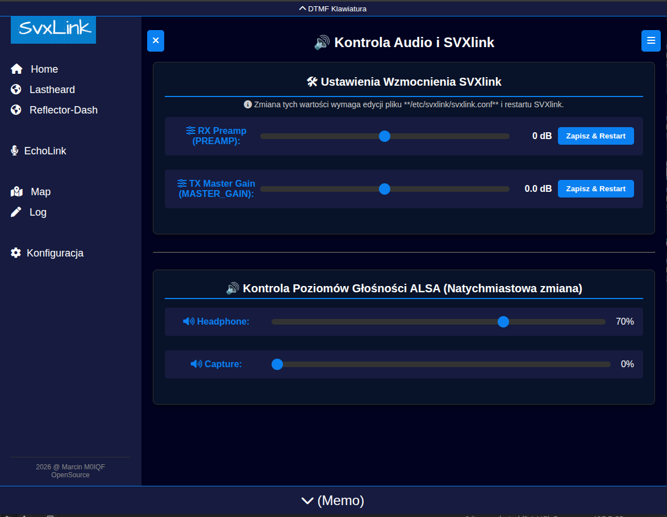Click the speaker icon next to Capture
The height and width of the screenshot is (517, 667).
196,364
